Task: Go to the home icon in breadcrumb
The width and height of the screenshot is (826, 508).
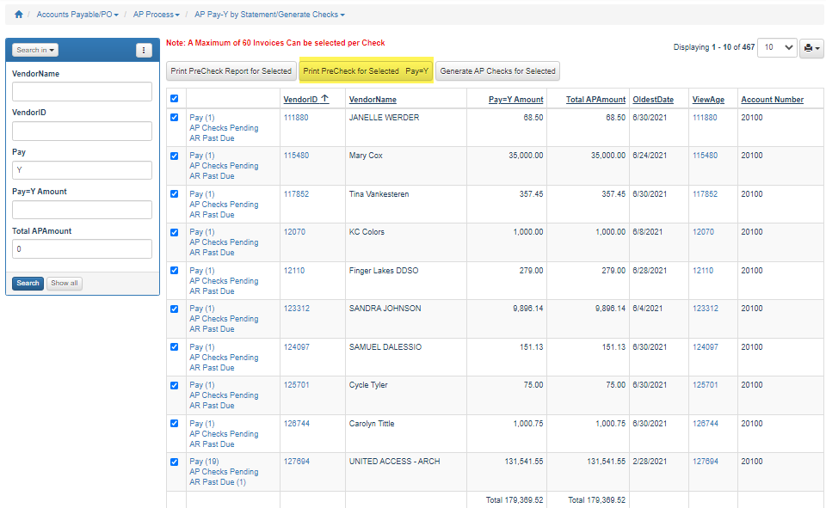Action: point(19,15)
